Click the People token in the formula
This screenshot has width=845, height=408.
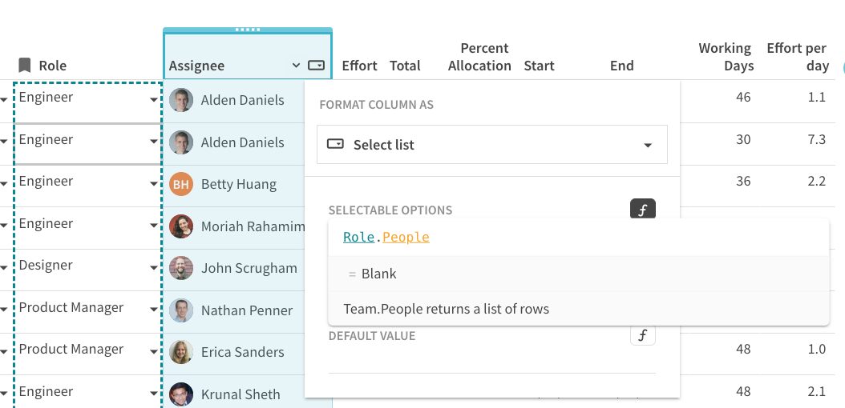pyautogui.click(x=406, y=237)
